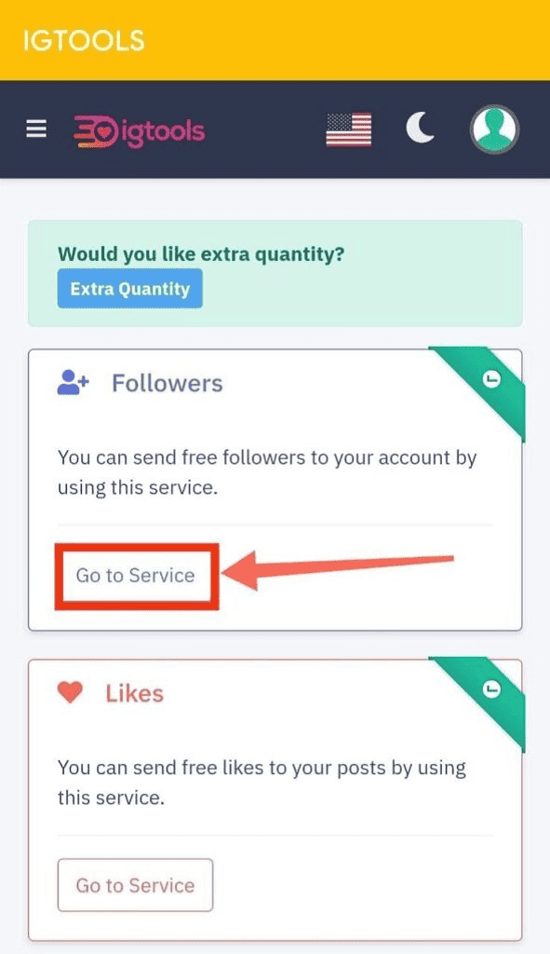The height and width of the screenshot is (954, 550).
Task: Click the free likes description text
Action: [x=262, y=783]
